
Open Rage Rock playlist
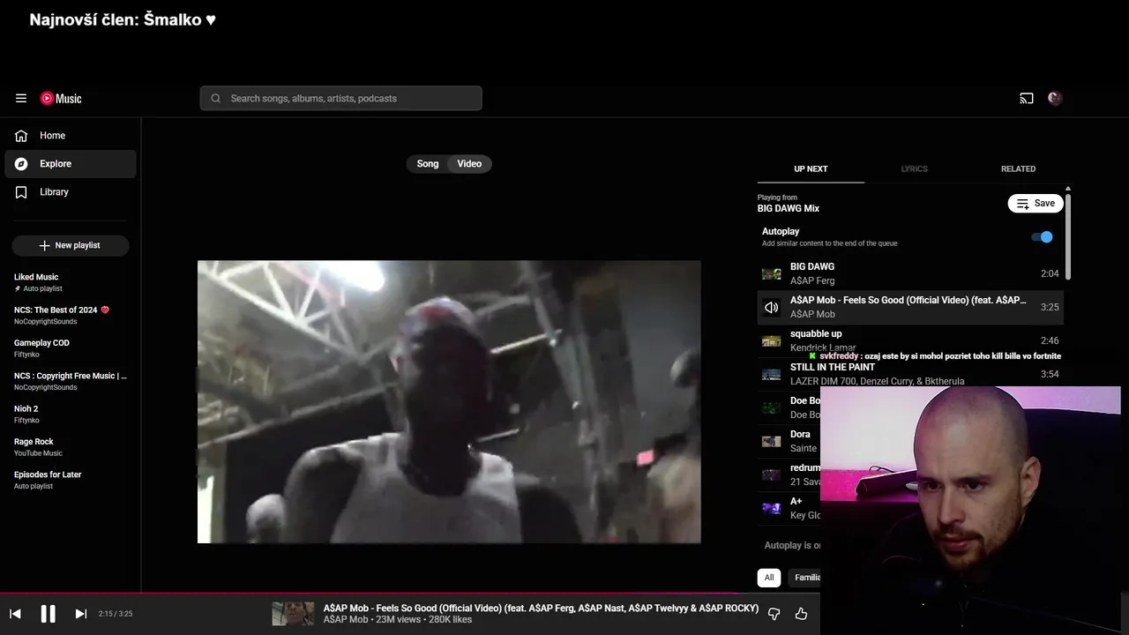[71, 447]
